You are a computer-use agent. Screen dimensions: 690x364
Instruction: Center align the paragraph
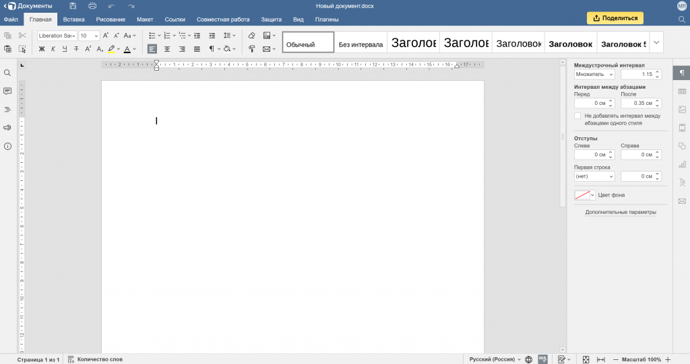167,49
